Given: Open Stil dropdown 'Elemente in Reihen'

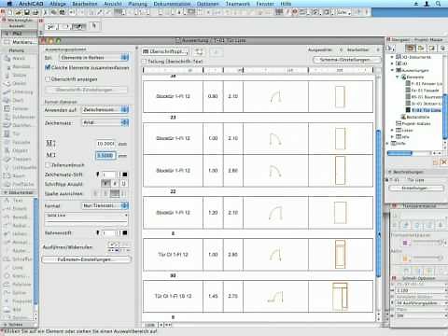Looking at the screenshot, I should [x=93, y=57].
